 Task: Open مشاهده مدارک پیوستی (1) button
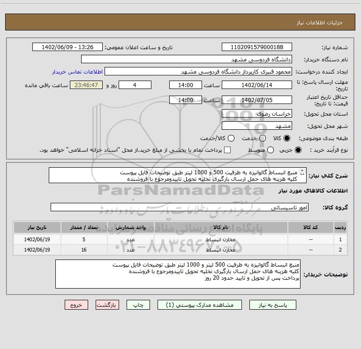pos(200,305)
